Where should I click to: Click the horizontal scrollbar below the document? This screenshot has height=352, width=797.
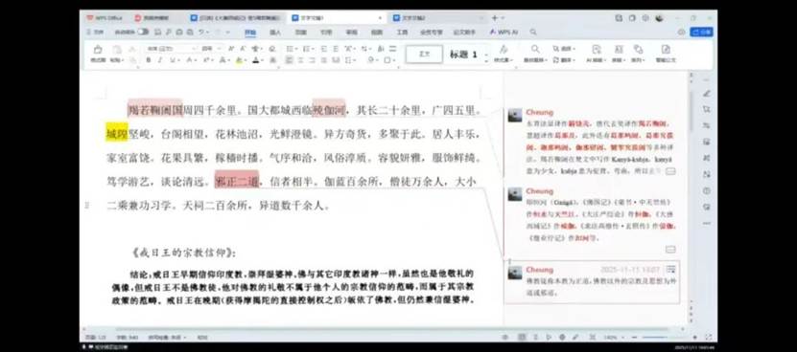[391, 329]
